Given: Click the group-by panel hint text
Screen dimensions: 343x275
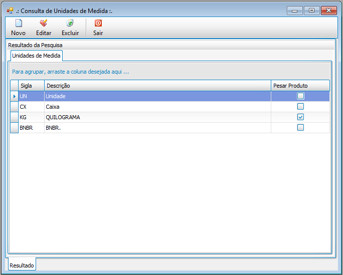Looking at the screenshot, I should (x=70, y=72).
